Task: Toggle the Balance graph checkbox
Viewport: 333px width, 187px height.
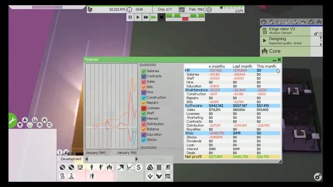Action: click(144, 129)
